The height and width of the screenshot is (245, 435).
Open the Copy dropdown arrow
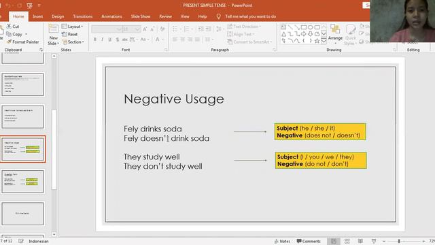26,34
